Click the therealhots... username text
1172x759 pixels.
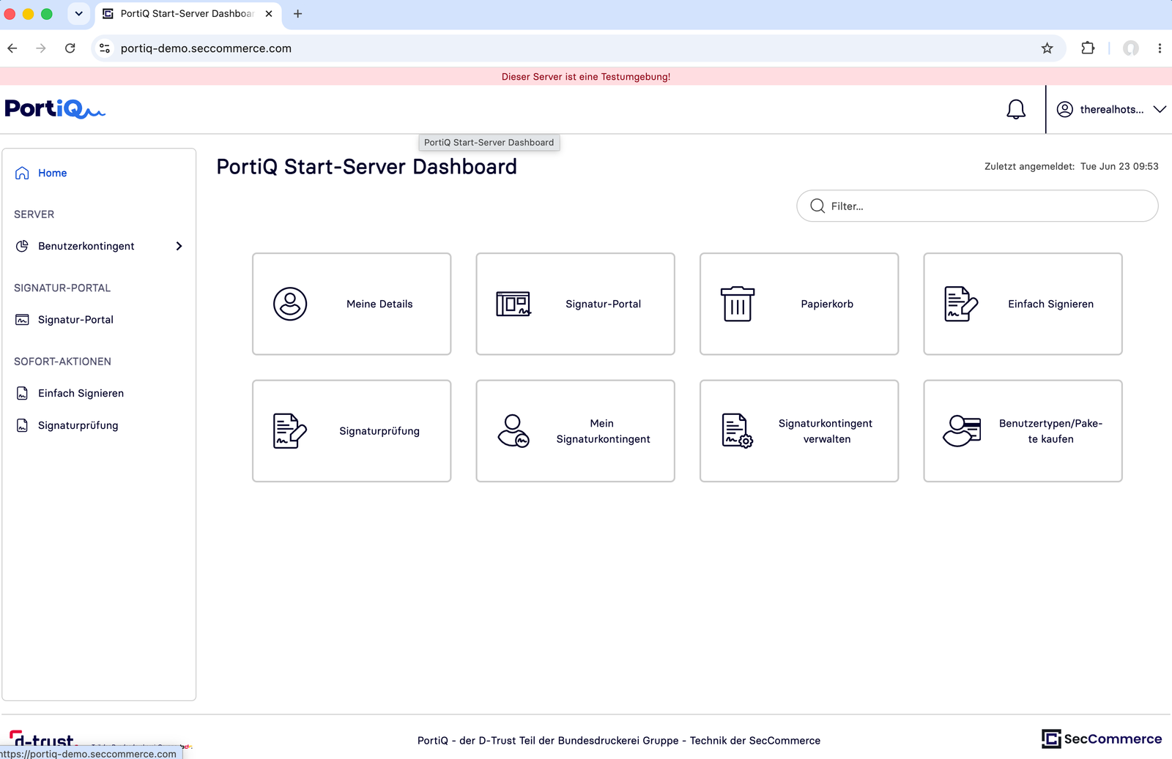pos(1111,110)
